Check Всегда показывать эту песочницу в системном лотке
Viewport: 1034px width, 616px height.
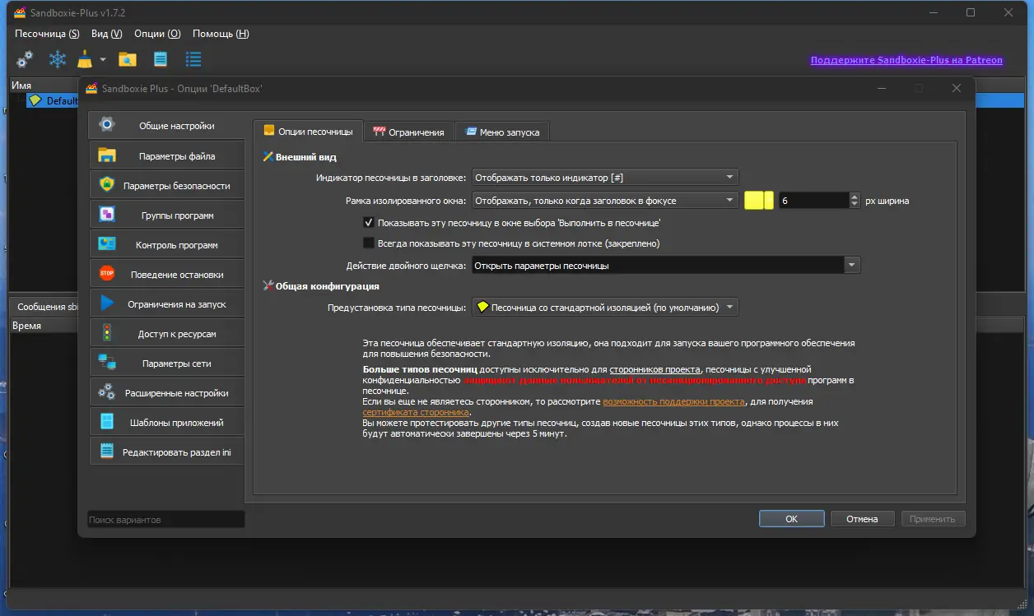coord(369,243)
